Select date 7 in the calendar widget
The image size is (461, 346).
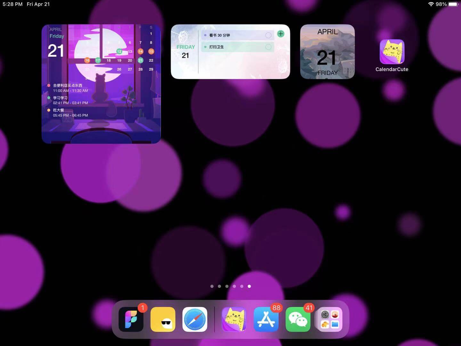[141, 42]
